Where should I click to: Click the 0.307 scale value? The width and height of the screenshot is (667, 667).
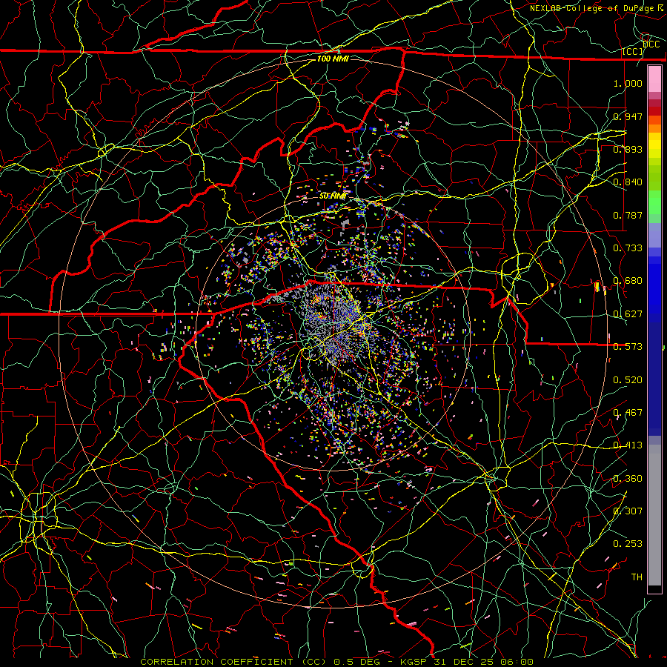[628, 511]
